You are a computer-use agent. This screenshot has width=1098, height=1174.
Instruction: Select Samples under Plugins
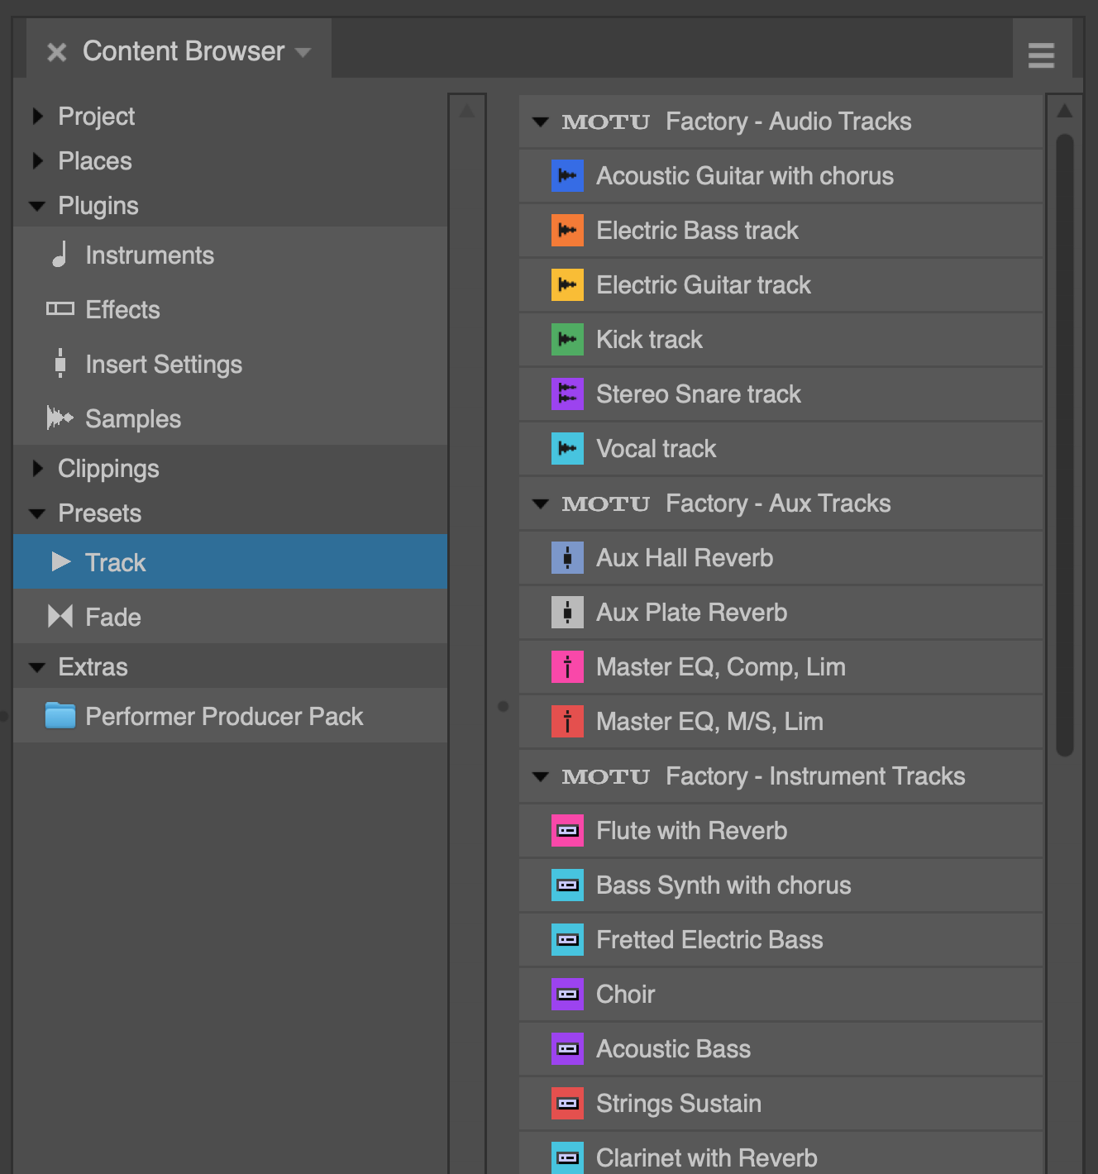[x=230, y=418]
